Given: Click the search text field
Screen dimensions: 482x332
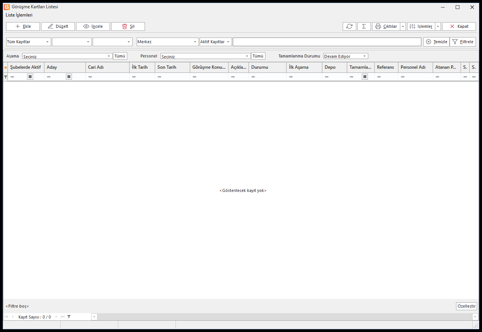Looking at the screenshot, I should (327, 42).
